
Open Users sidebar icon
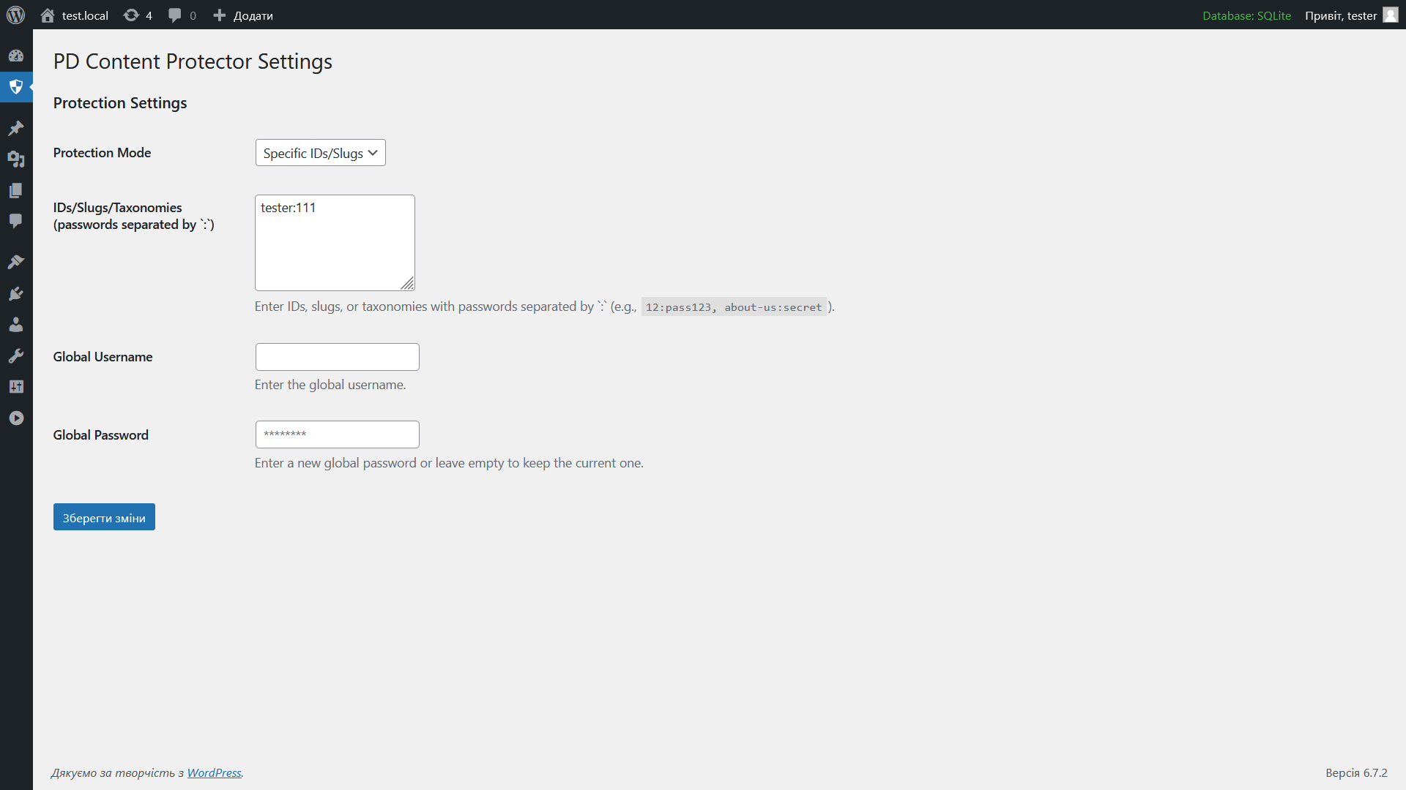[16, 324]
